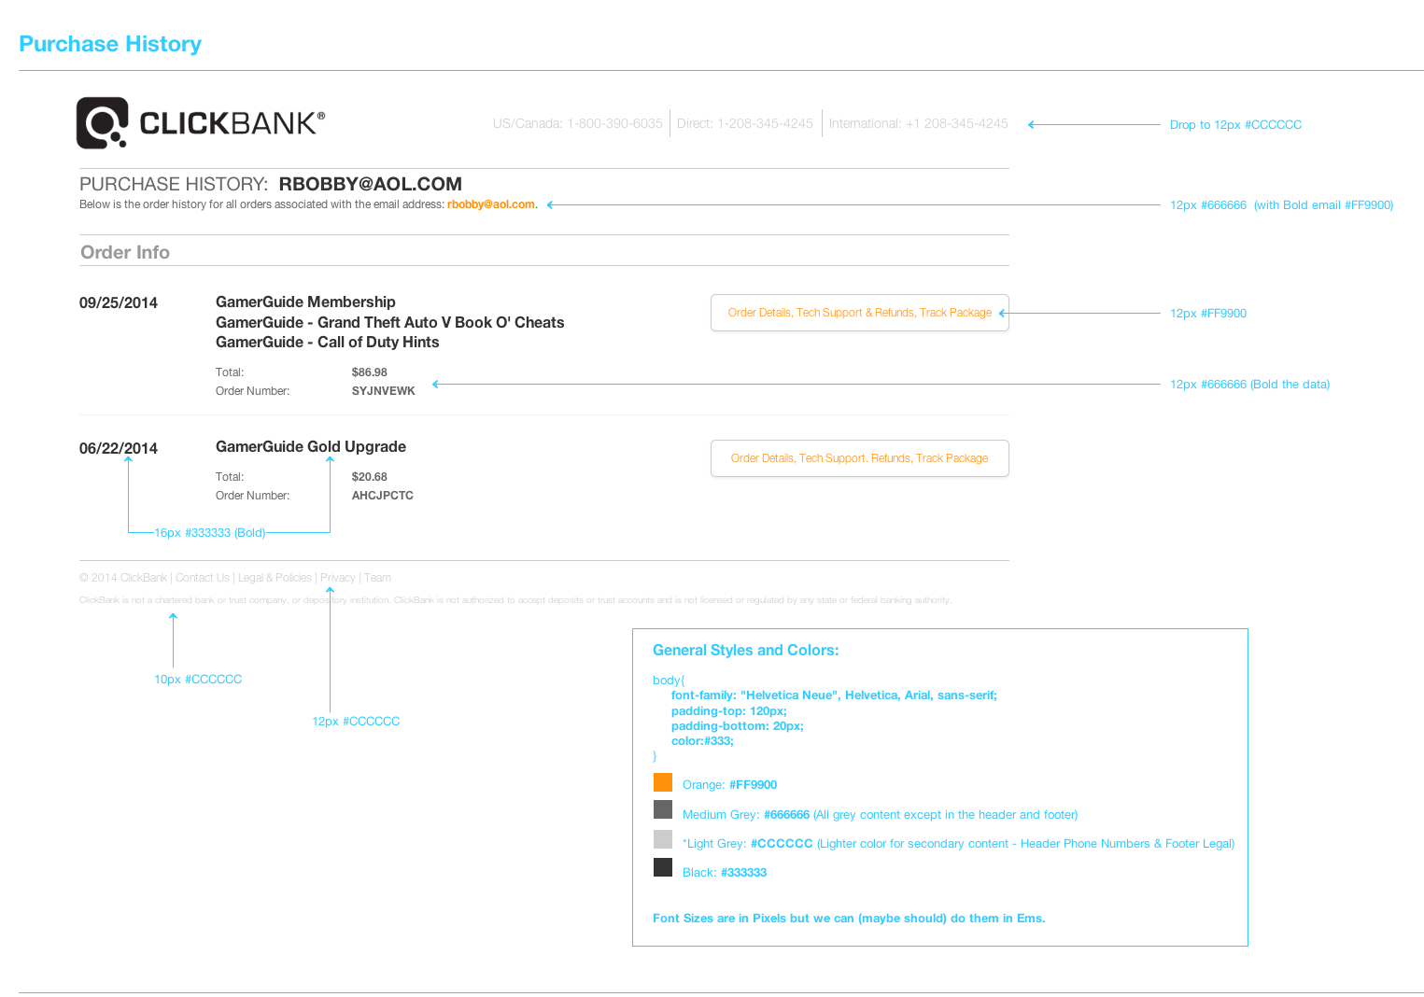Open order details button for AHCJPCTC order

pos(859,458)
